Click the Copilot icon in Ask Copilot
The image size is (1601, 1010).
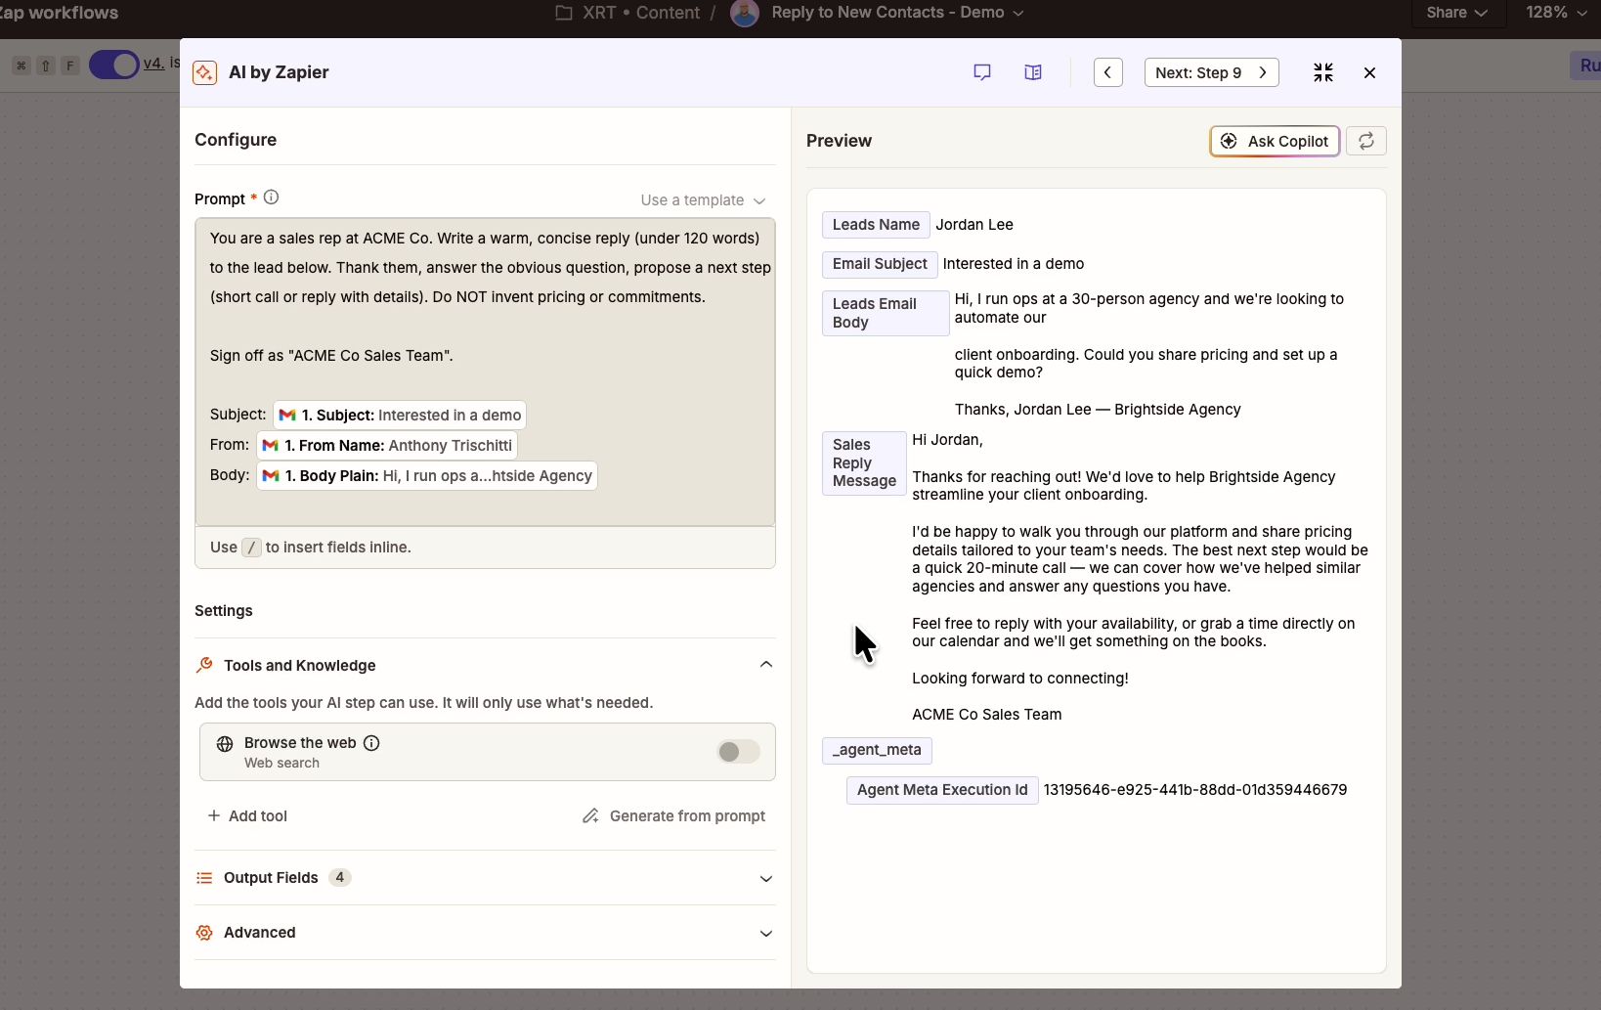pos(1229,141)
